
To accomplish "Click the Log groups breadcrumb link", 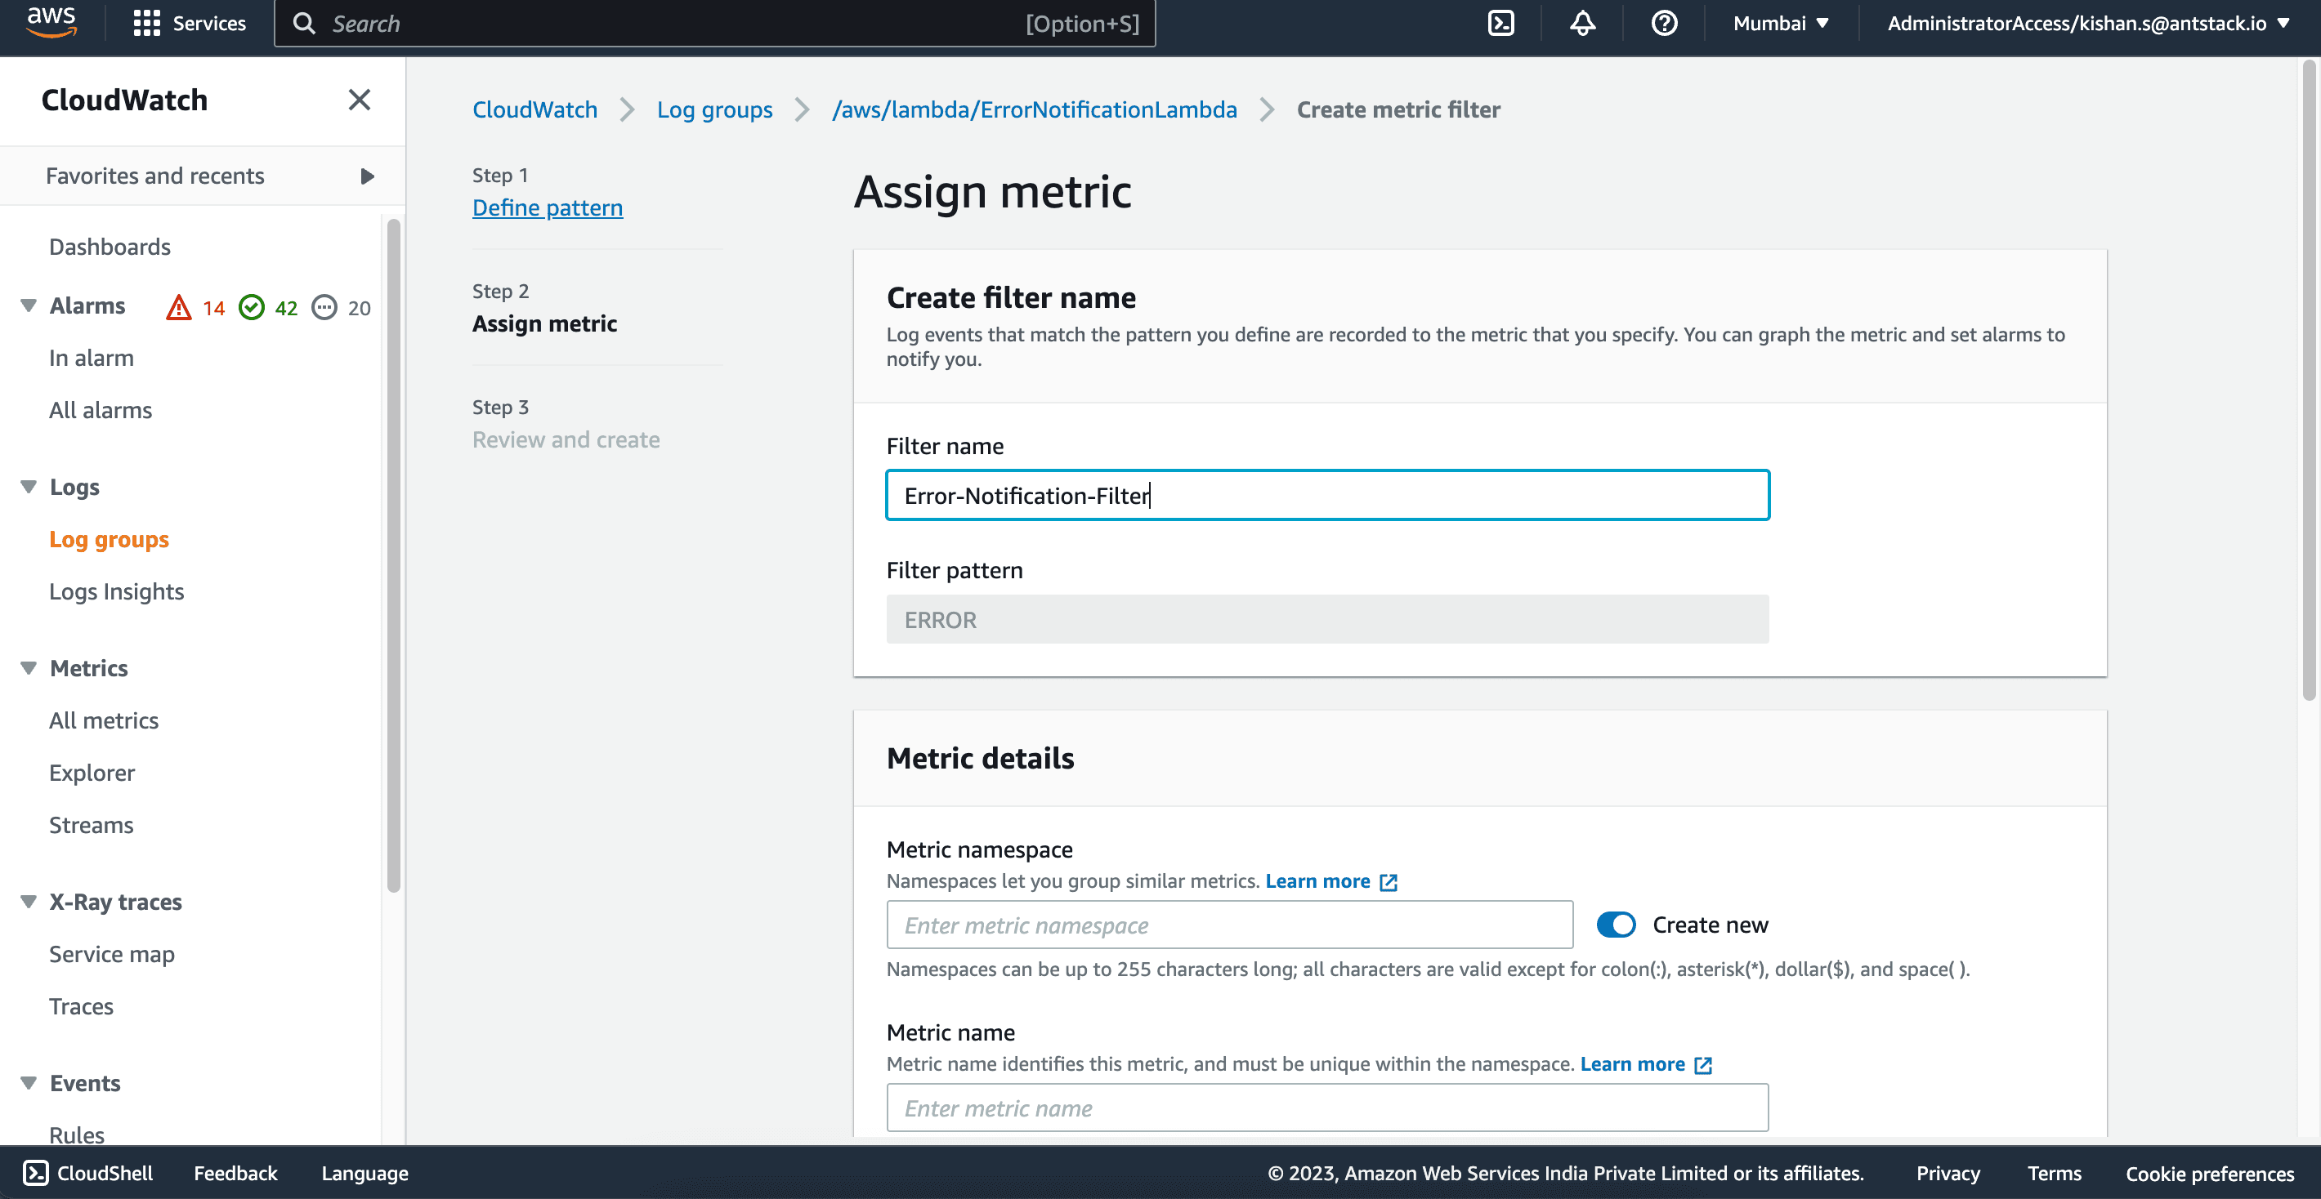I will pos(714,109).
